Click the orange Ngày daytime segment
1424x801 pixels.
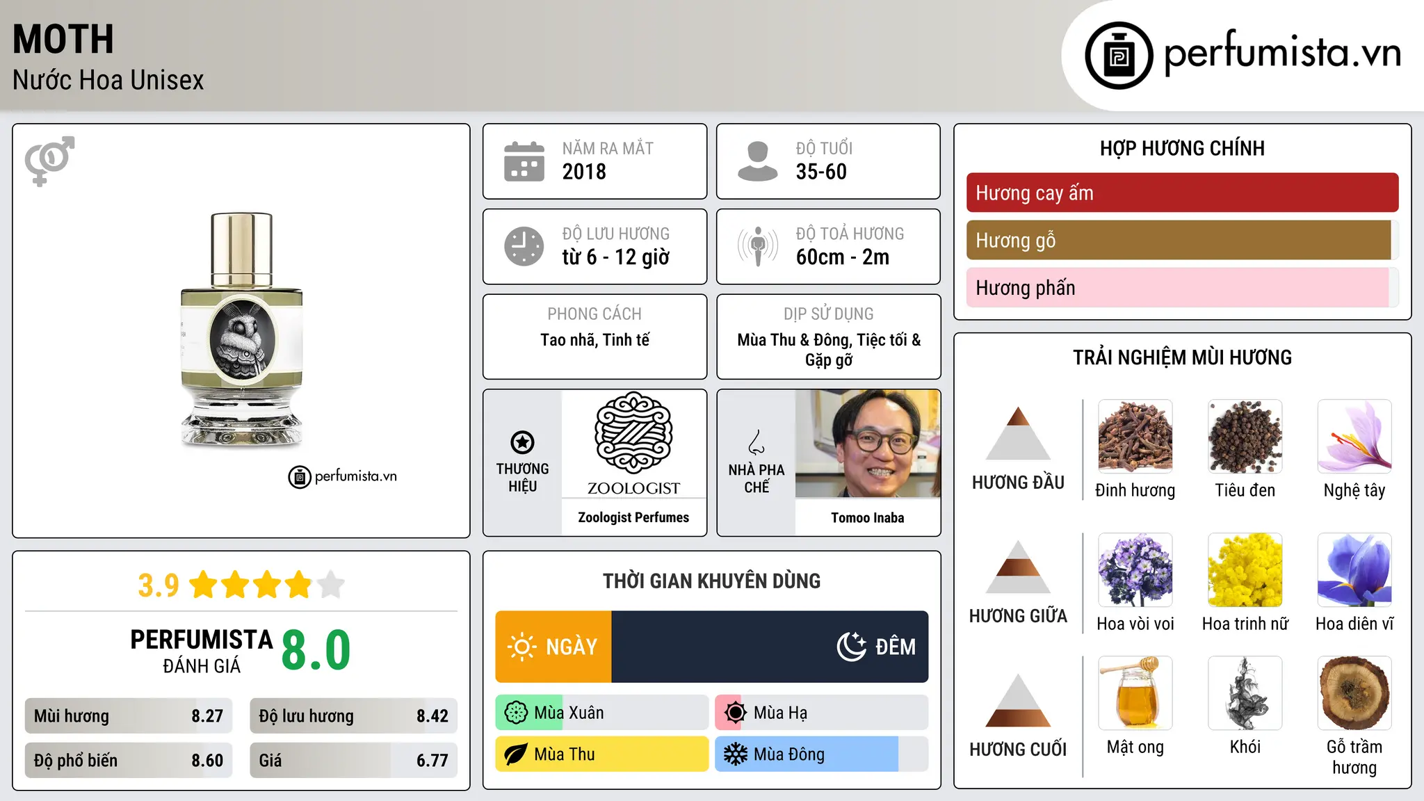(553, 647)
